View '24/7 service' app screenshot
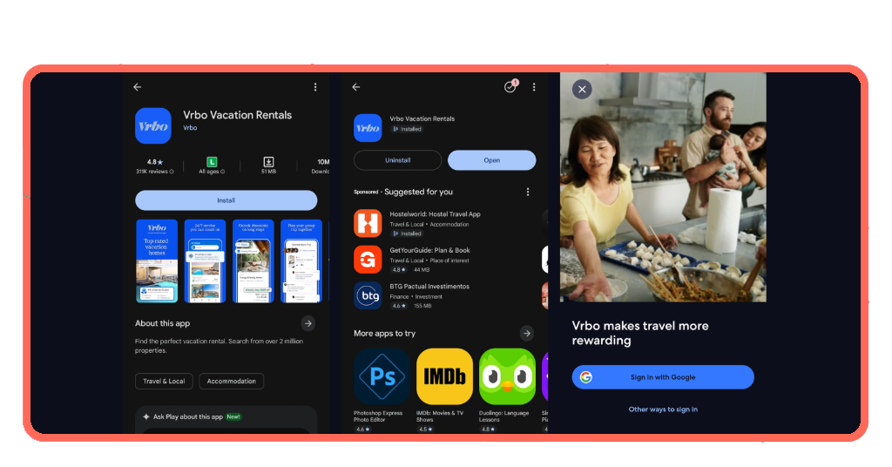The width and height of the screenshot is (892, 467). 205,261
